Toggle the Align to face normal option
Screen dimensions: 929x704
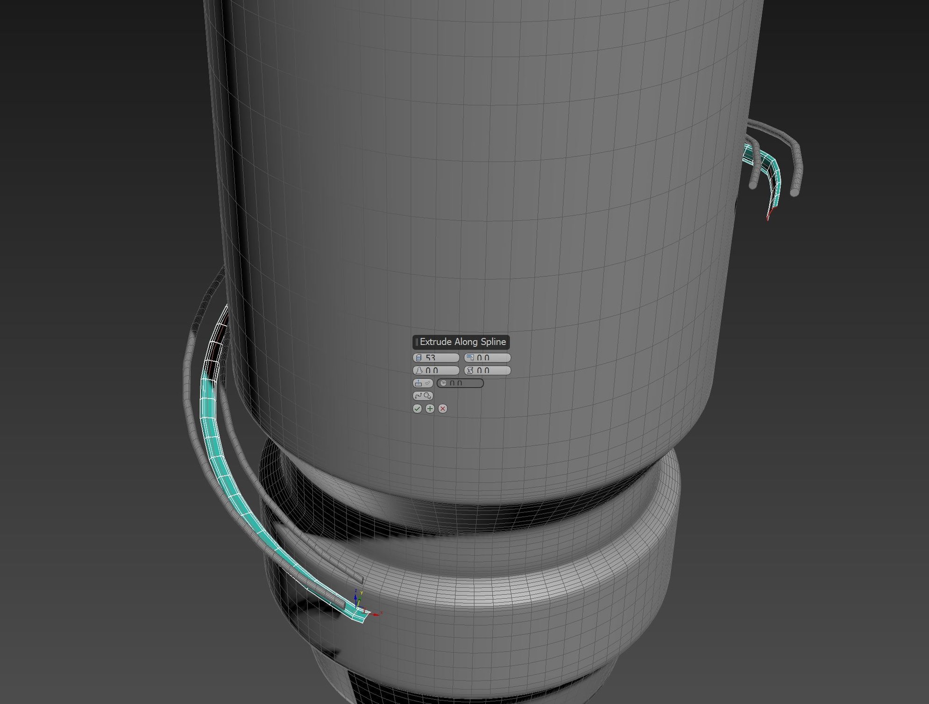click(423, 383)
